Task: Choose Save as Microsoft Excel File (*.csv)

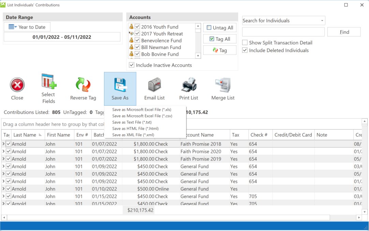Action: [142, 116]
